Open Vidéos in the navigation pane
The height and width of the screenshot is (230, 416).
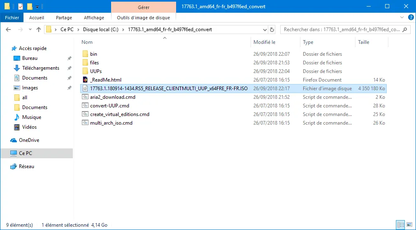(x=30, y=127)
